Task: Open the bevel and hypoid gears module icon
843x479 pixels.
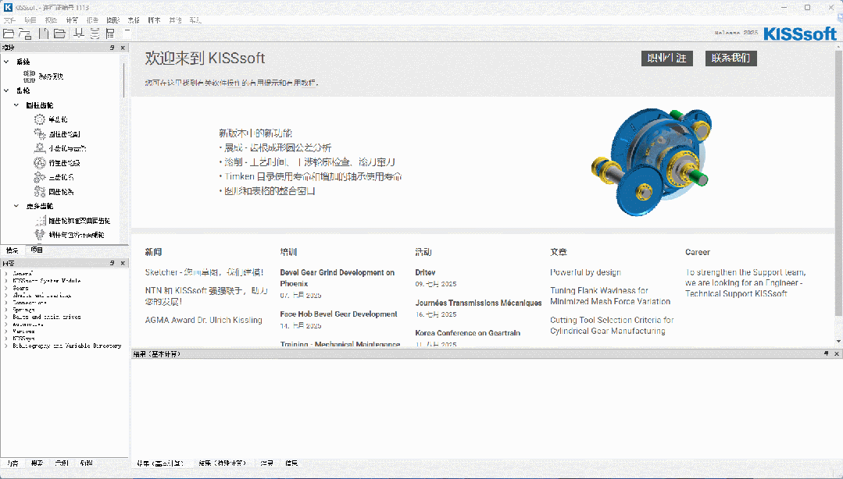Action: tap(40, 221)
